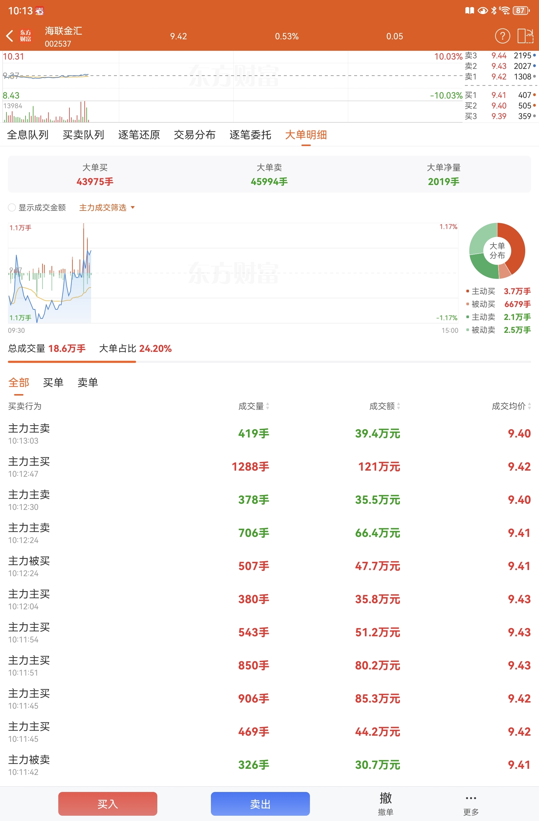This screenshot has height=821, width=539.
Task: Show only 买单 orders tab
Action: [x=53, y=383]
